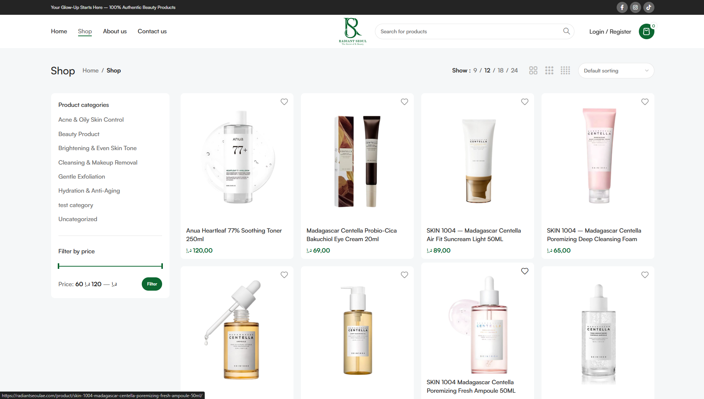
Task: Click the 65,00 price text
Action: coord(559,251)
